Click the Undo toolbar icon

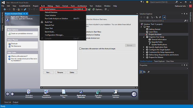coord(29,9)
